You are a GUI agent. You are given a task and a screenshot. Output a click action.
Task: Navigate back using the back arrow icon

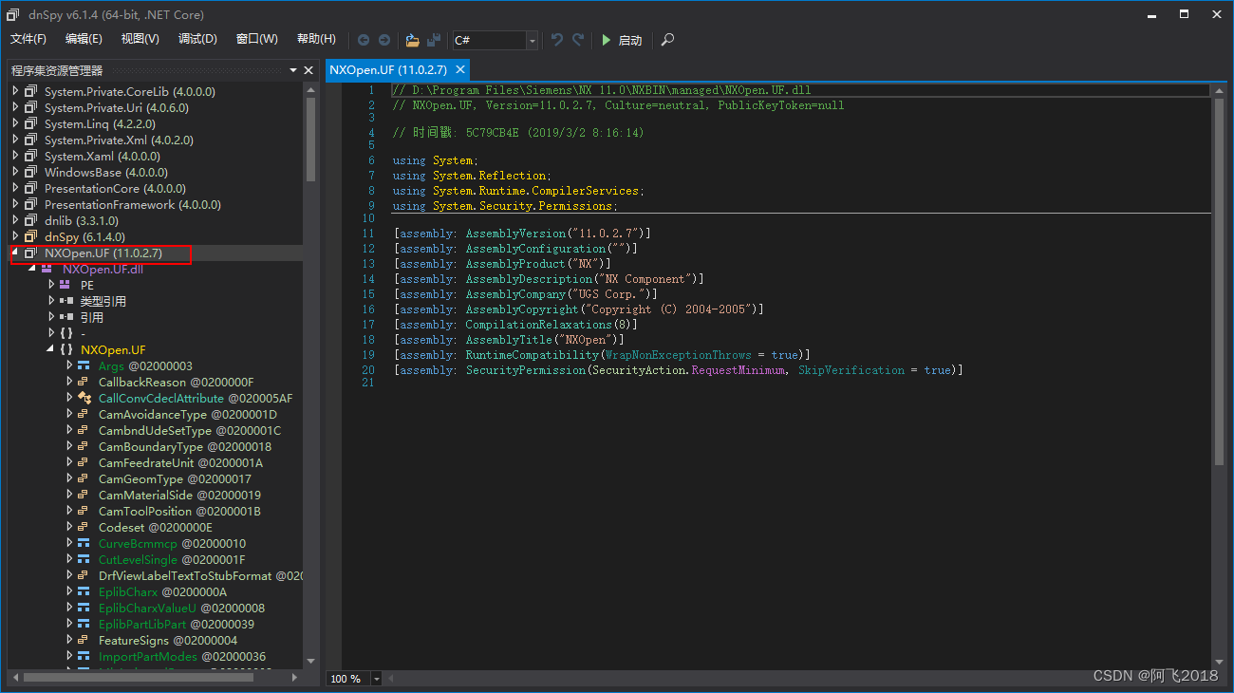pos(364,40)
